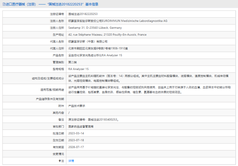Click the document icon in the page header
This screenshot has height=166, width=238.
3,4
